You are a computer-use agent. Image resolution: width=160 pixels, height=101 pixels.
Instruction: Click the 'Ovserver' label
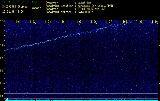[52, 3]
